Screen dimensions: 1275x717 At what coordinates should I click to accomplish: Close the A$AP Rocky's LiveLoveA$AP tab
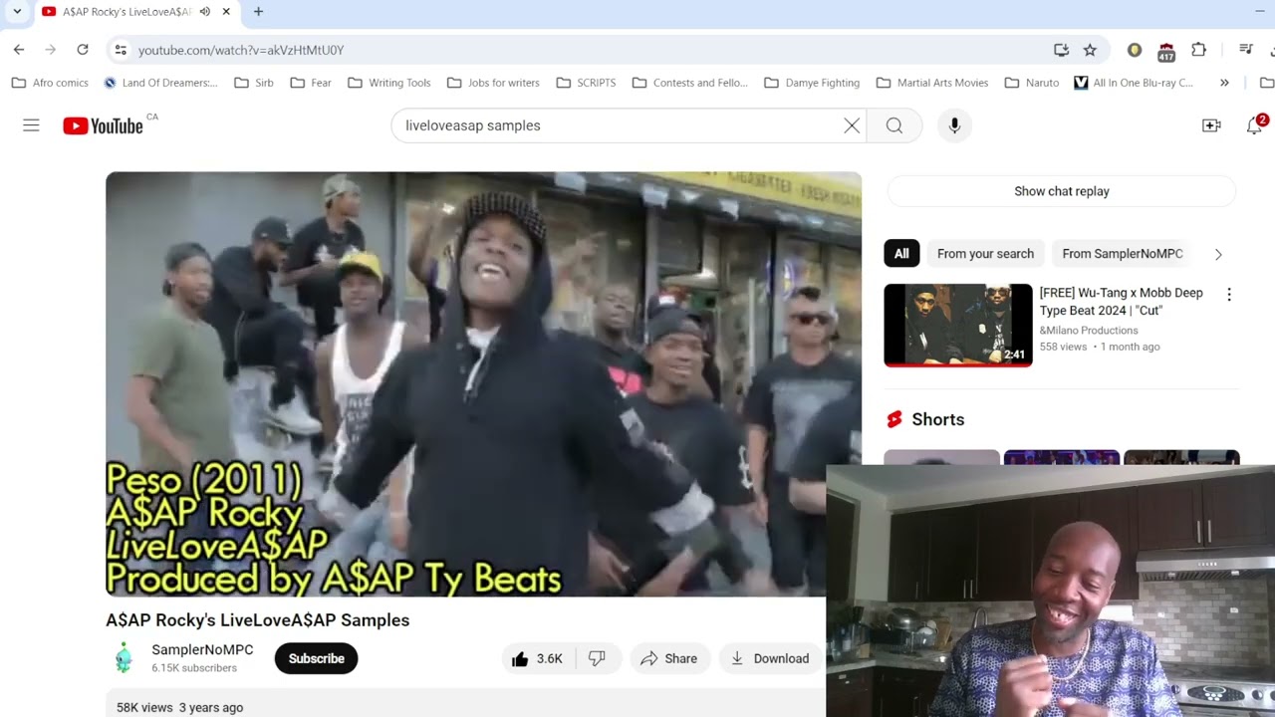pyautogui.click(x=226, y=12)
